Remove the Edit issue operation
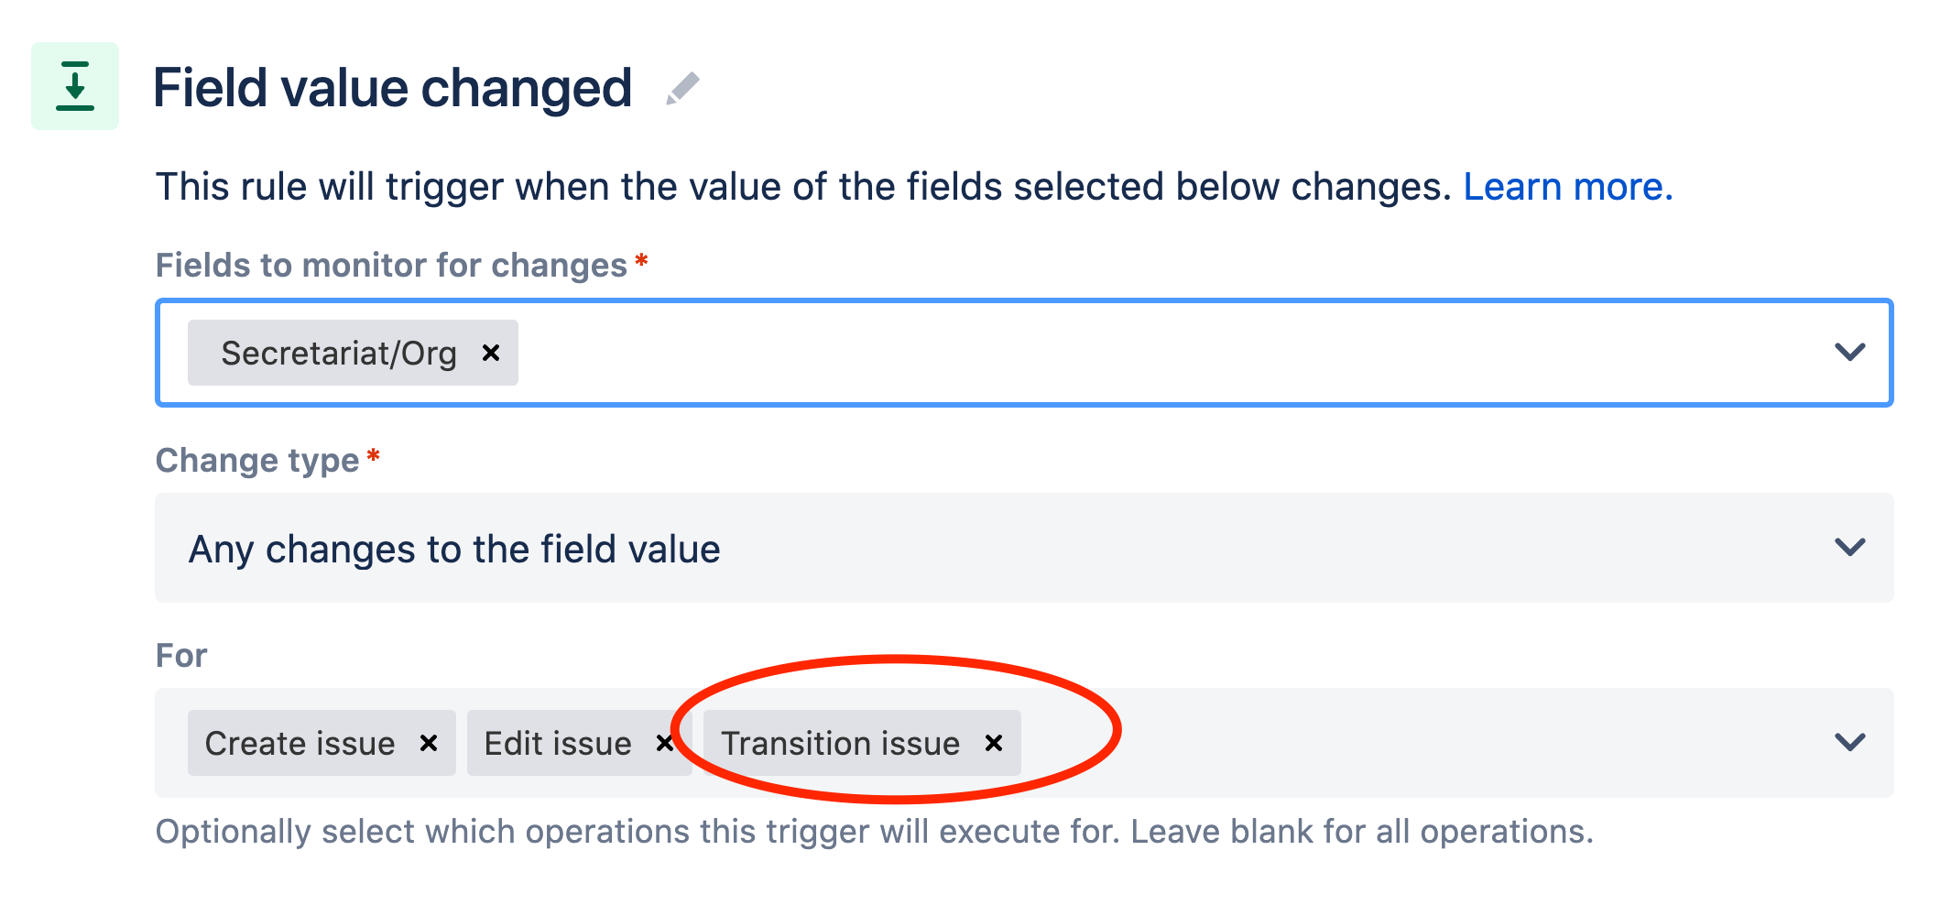This screenshot has height=905, width=1951. pos(665,743)
